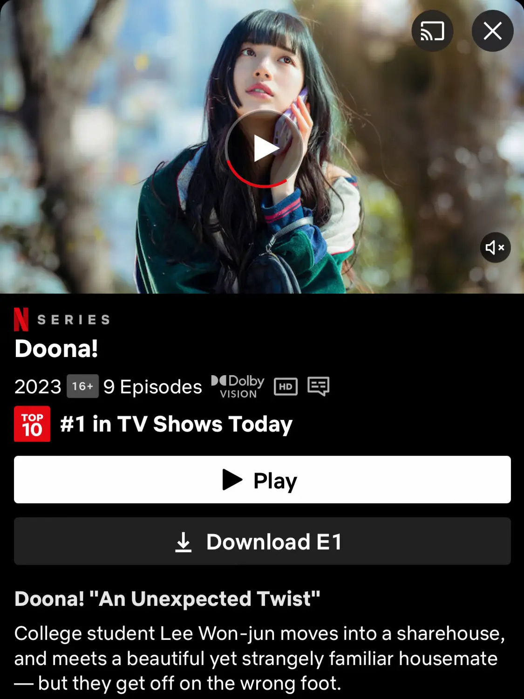The width and height of the screenshot is (524, 699).
Task: Tap the episode synopsis text
Action: (259, 658)
